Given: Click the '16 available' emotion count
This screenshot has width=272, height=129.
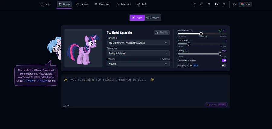Looking at the screenshot, I should [164, 59].
